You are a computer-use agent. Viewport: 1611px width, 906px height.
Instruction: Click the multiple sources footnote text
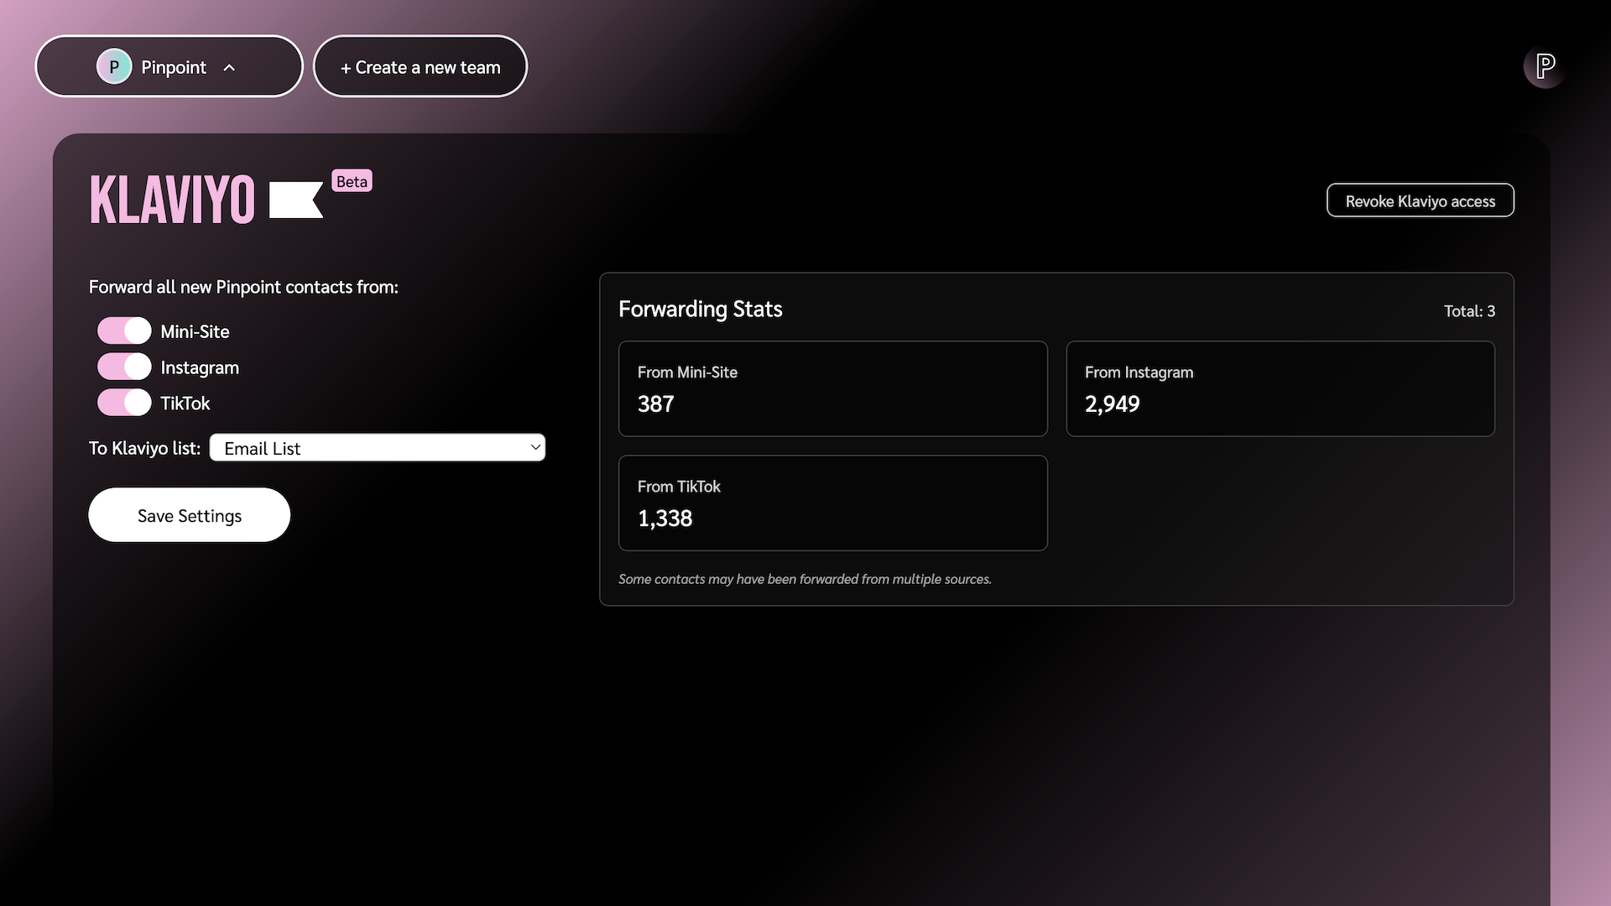pyautogui.click(x=805, y=579)
